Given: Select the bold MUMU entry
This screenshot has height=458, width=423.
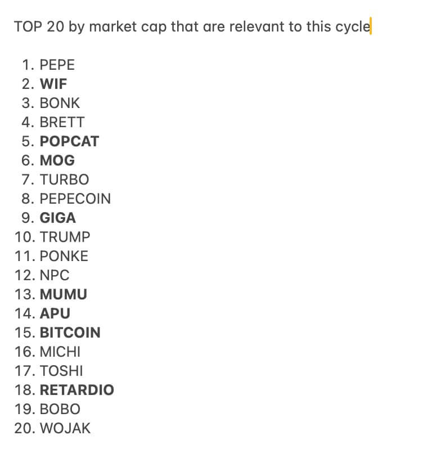Looking at the screenshot, I should point(63,294).
